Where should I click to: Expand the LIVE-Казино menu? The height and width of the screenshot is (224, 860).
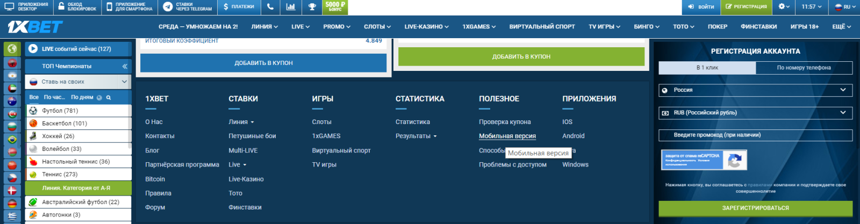(426, 26)
